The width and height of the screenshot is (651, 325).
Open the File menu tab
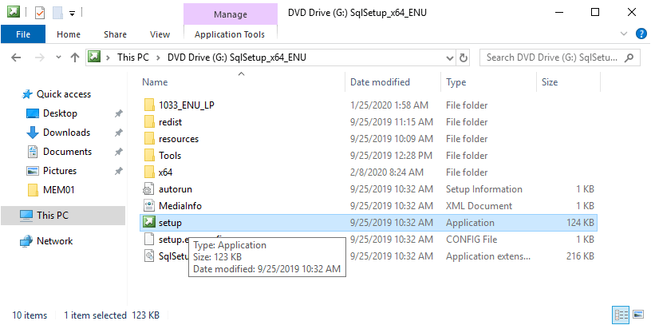(23, 34)
